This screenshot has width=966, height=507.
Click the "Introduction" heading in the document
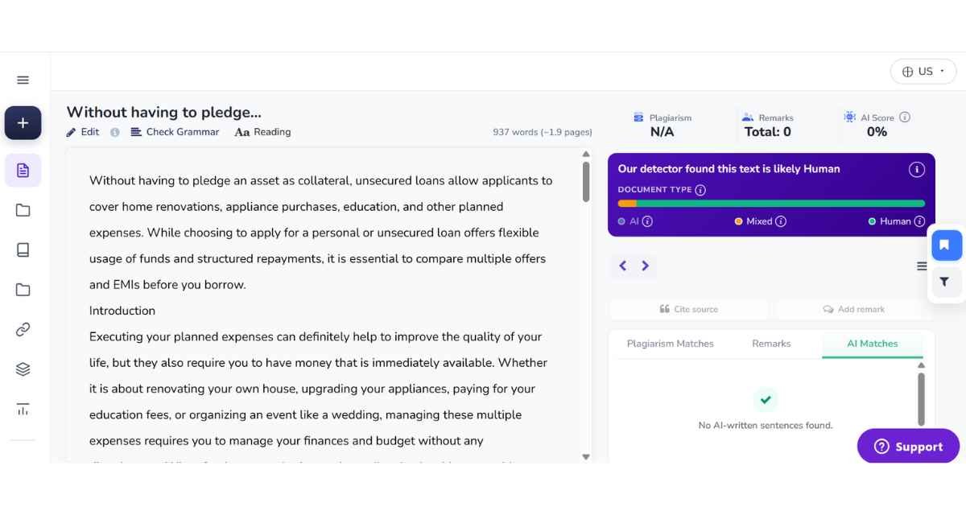[x=122, y=311]
